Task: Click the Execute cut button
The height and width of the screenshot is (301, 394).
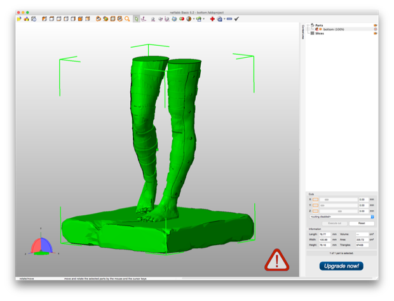Action: (335, 223)
